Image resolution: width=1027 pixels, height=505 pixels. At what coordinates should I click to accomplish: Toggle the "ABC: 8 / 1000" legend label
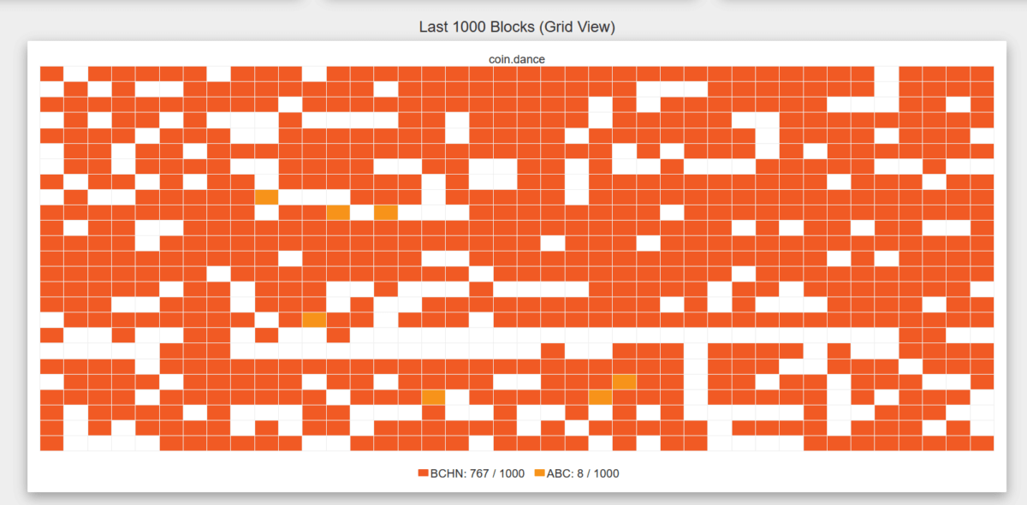click(582, 473)
